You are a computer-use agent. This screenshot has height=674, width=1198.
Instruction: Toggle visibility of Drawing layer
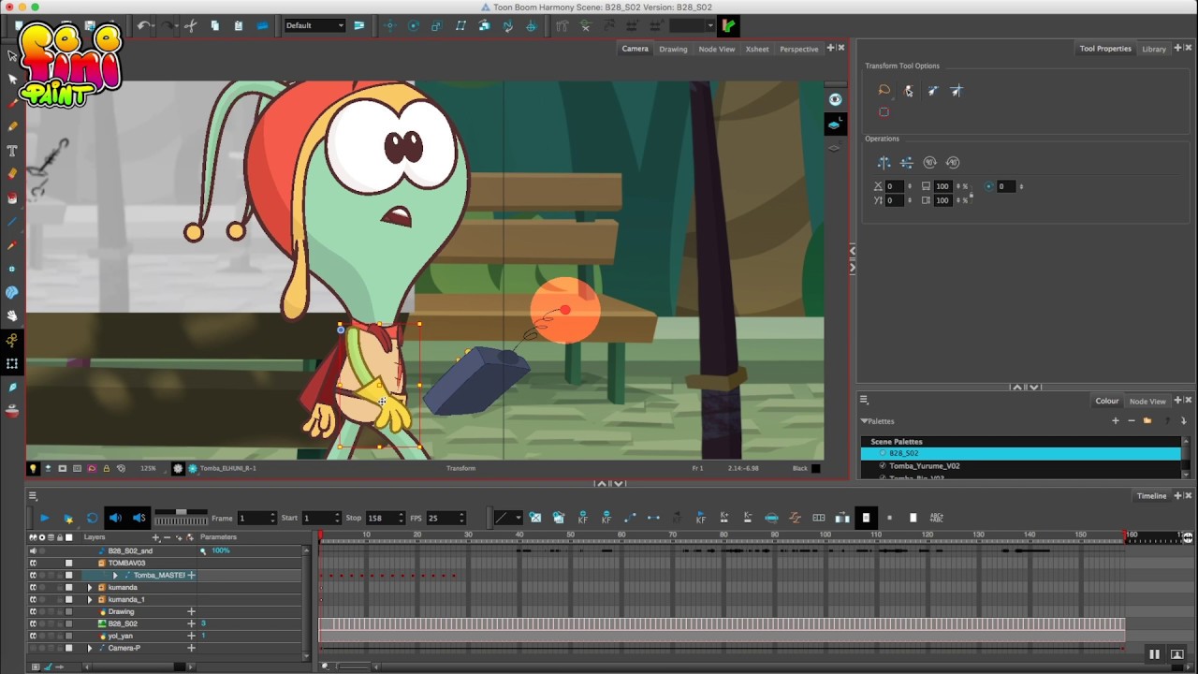tap(33, 612)
